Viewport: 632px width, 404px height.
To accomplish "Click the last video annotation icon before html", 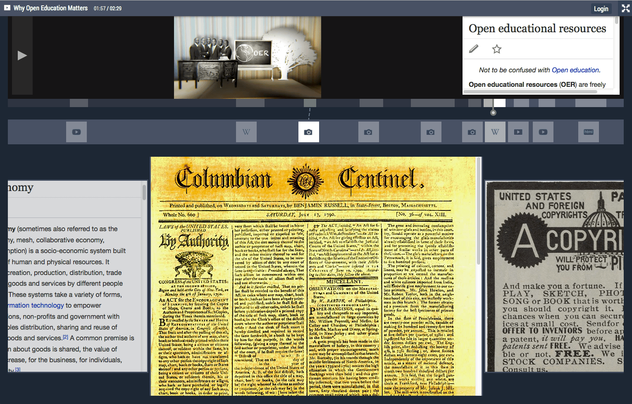I will pyautogui.click(x=543, y=132).
